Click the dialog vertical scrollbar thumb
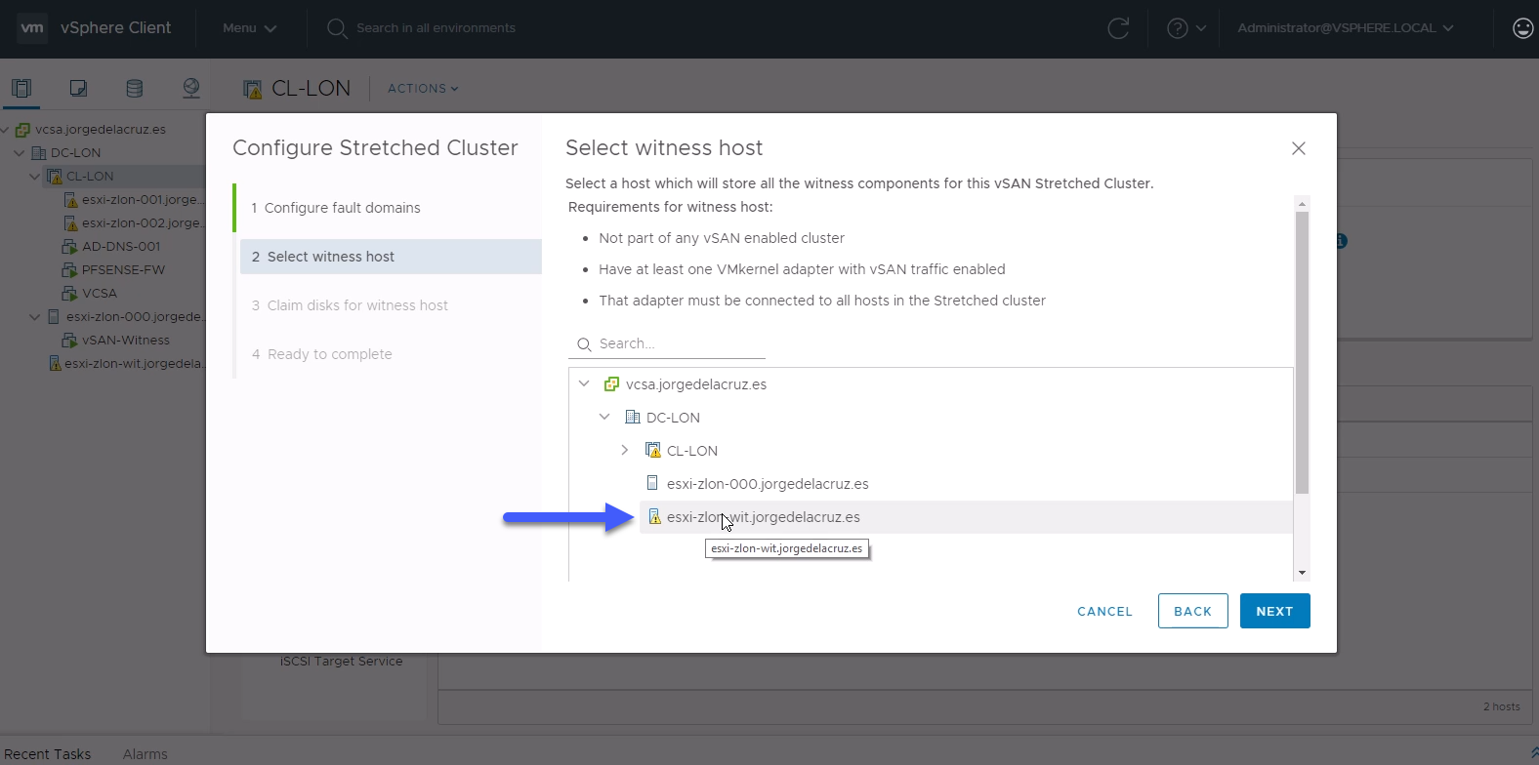This screenshot has width=1539, height=765. pyautogui.click(x=1302, y=352)
